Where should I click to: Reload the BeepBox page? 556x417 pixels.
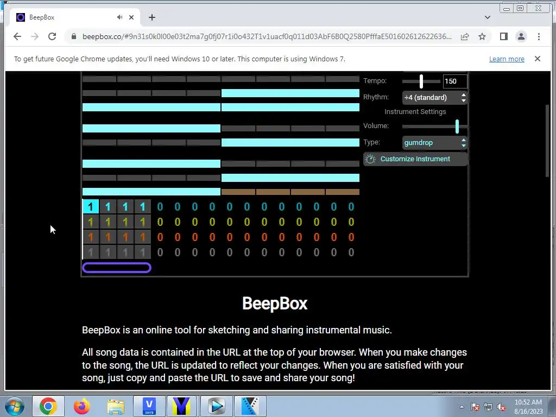click(x=52, y=36)
